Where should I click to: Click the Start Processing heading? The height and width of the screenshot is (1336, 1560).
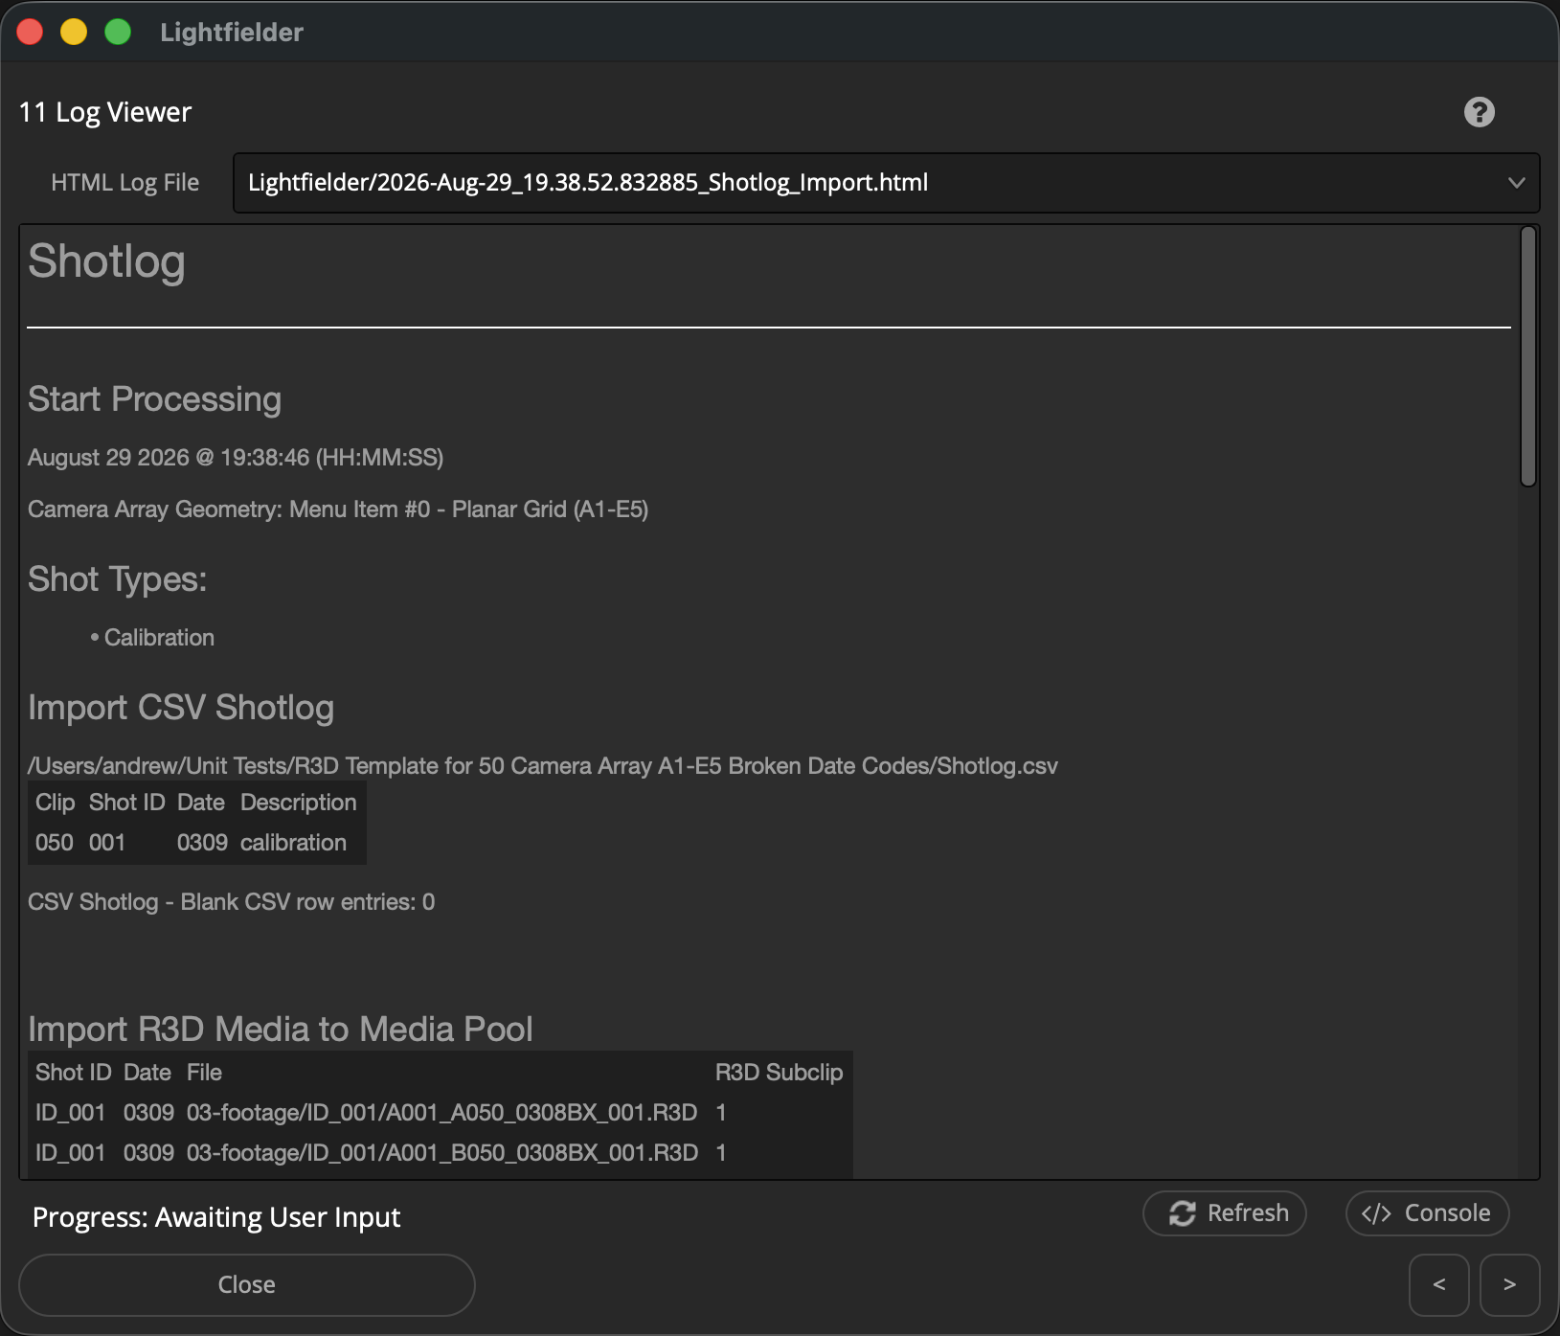(x=154, y=399)
